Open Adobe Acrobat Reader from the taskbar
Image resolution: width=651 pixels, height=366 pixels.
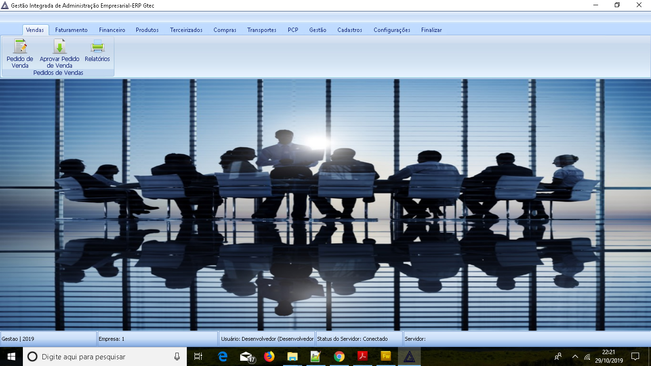pyautogui.click(x=363, y=356)
